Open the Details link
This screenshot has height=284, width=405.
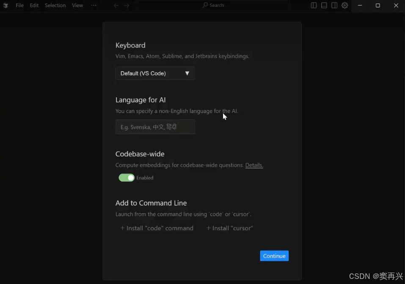pos(254,165)
